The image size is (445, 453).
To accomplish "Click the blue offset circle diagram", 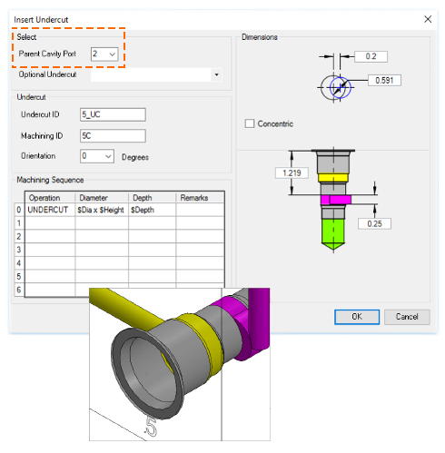I will click(340, 88).
